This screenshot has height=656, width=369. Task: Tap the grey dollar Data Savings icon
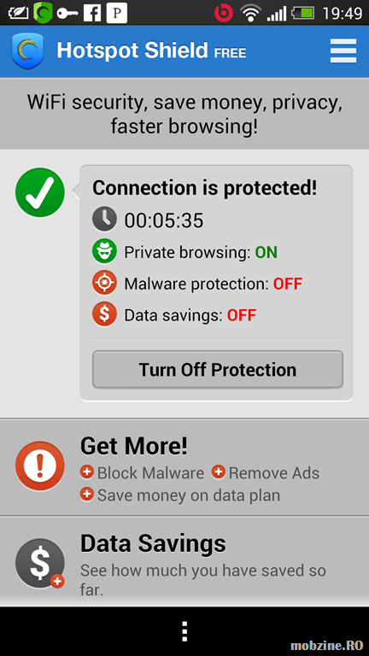coord(40,563)
